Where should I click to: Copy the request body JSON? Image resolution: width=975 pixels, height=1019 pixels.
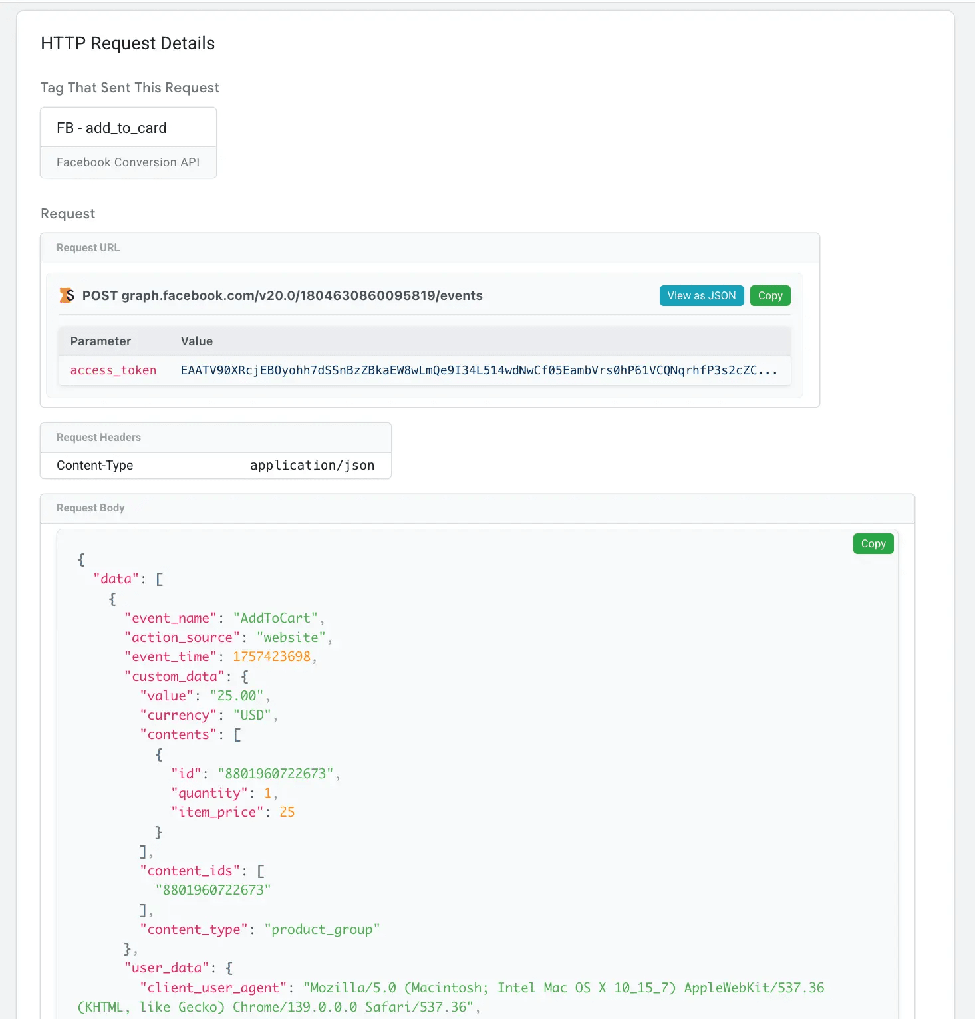point(873,543)
